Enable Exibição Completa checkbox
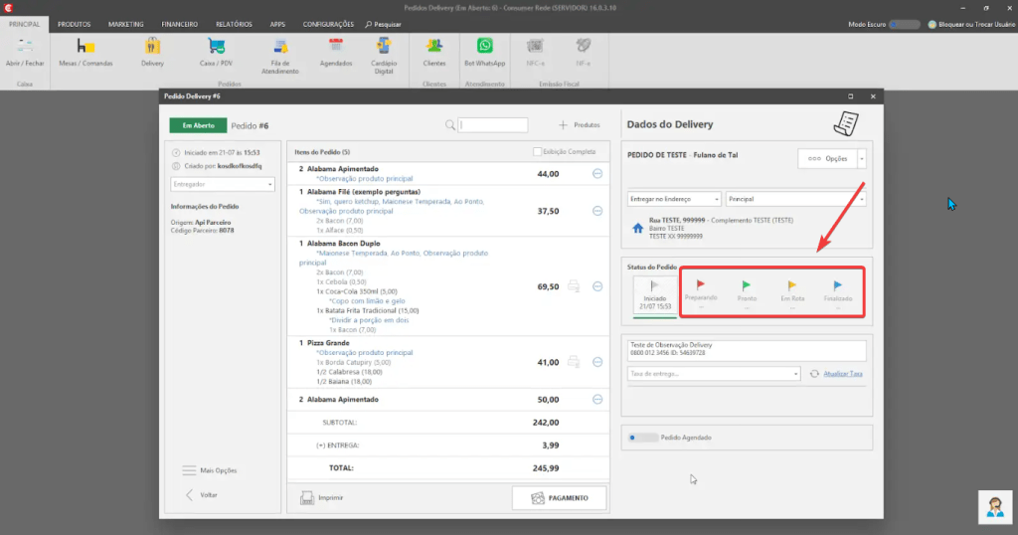Screen dimensions: 1018x535 coord(537,151)
